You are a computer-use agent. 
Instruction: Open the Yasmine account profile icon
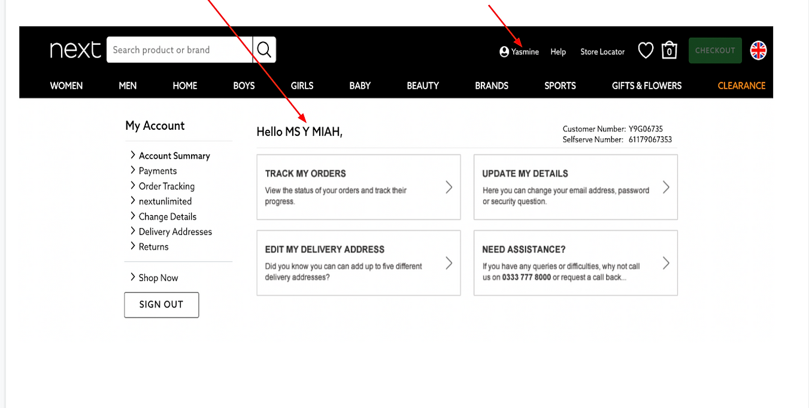[x=504, y=52]
